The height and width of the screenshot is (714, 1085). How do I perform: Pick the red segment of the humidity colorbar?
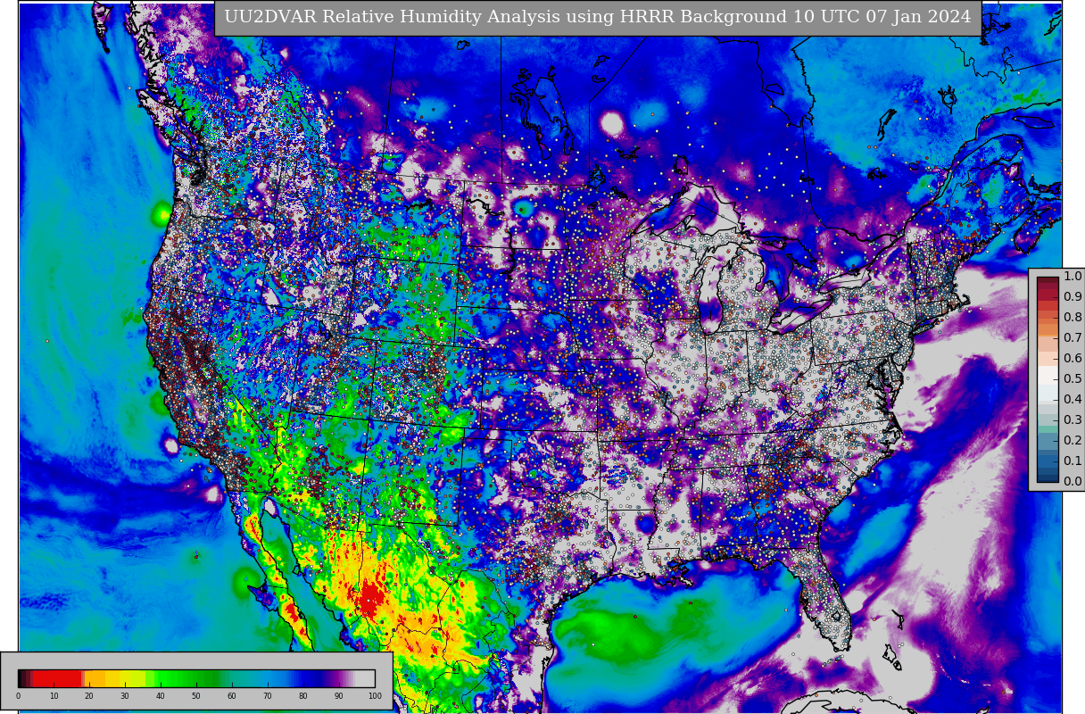pos(56,678)
